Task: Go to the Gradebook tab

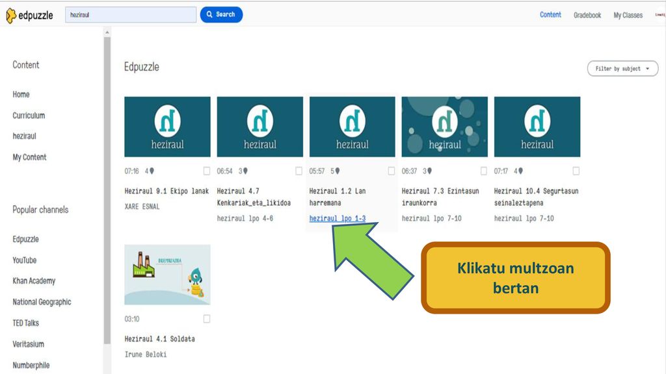Action: [x=587, y=16]
